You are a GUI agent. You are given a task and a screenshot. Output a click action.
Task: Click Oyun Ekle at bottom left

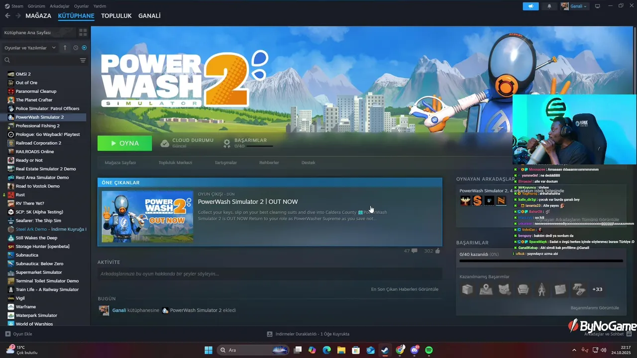pos(18,334)
